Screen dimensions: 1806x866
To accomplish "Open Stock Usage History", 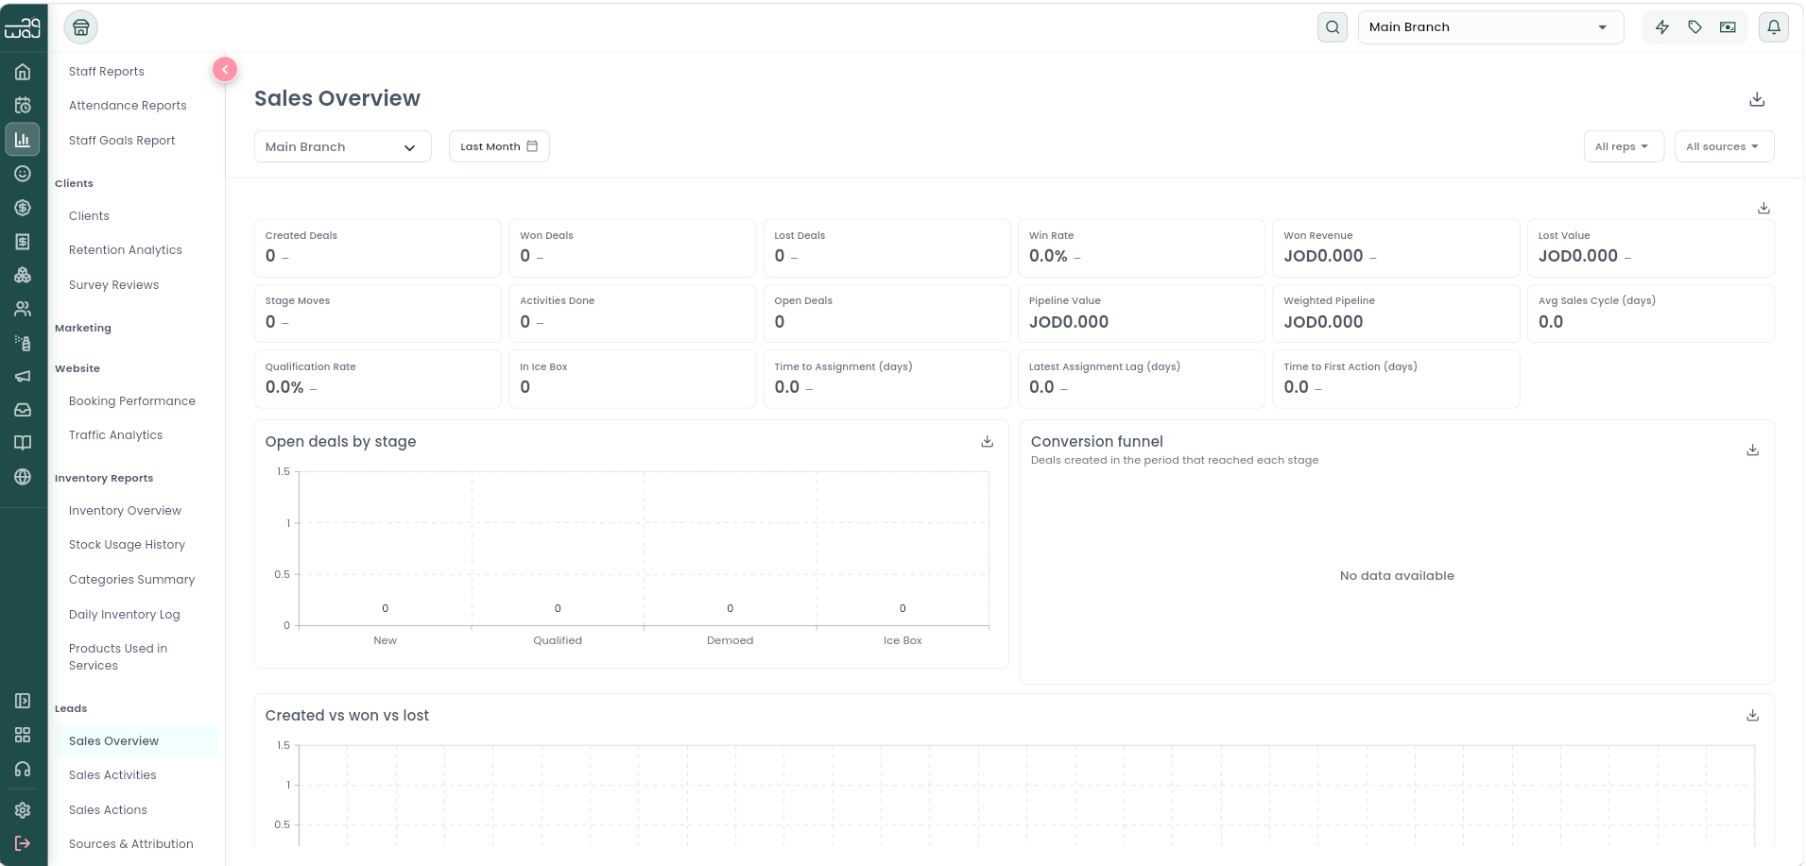I will [127, 545].
